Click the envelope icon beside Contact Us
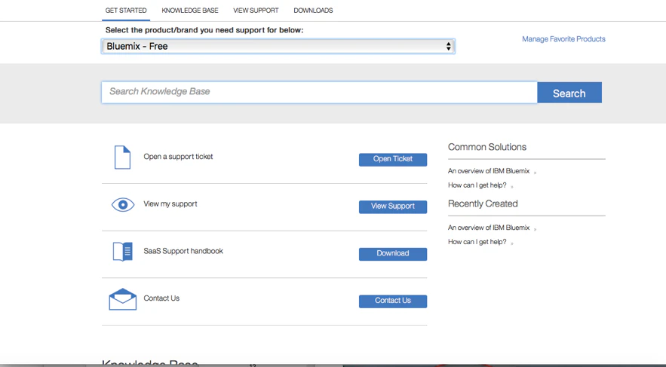The width and height of the screenshot is (666, 367). [x=123, y=299]
